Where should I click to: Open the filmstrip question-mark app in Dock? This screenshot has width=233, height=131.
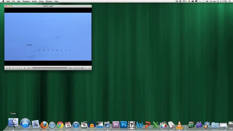(131, 125)
